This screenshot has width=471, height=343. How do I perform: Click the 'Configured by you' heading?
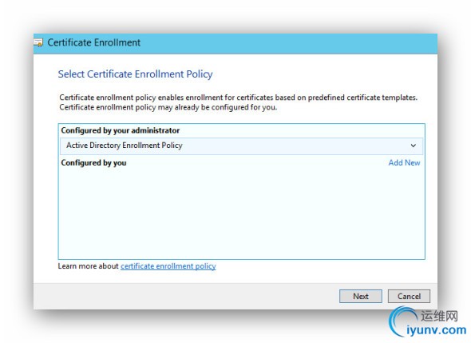93,163
